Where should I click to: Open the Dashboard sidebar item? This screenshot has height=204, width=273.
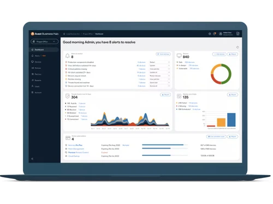pos(44,50)
